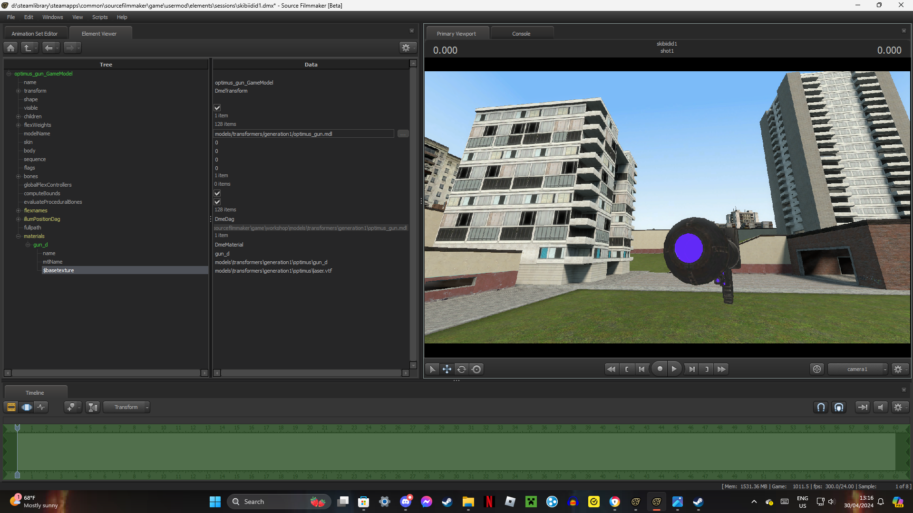Screen dimensions: 913x513
Task: Step to the last frame
Action: (x=692, y=369)
